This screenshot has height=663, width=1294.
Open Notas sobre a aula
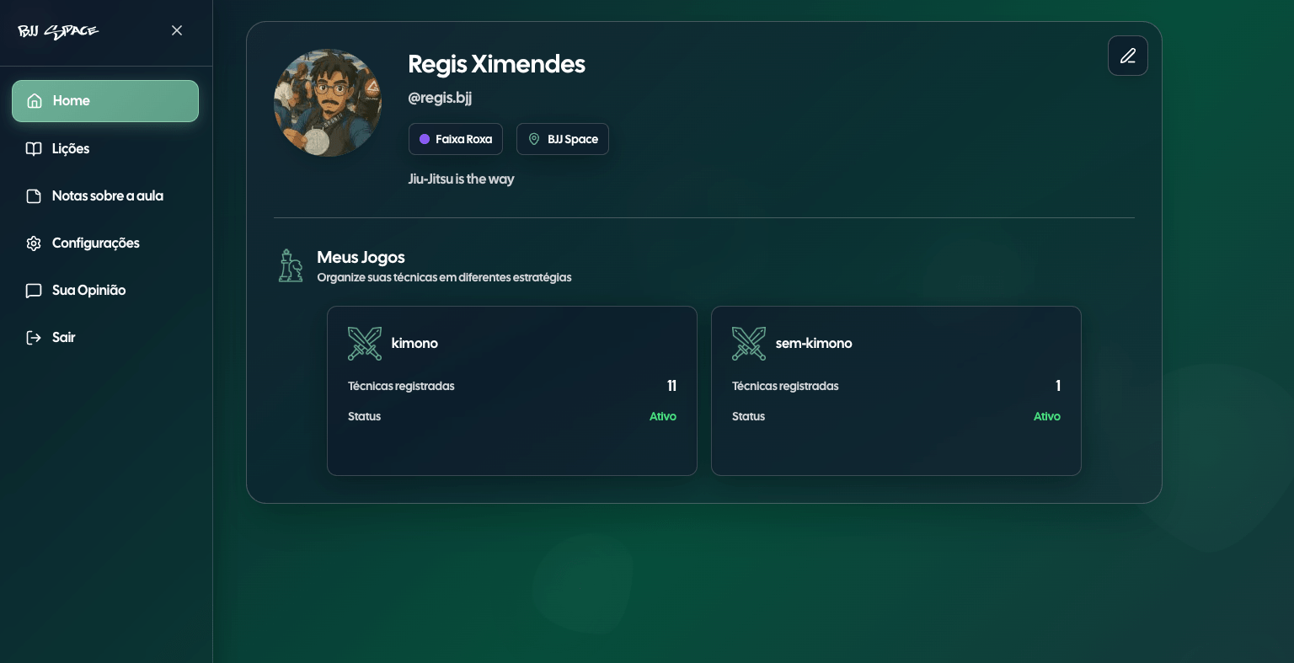[x=107, y=196]
